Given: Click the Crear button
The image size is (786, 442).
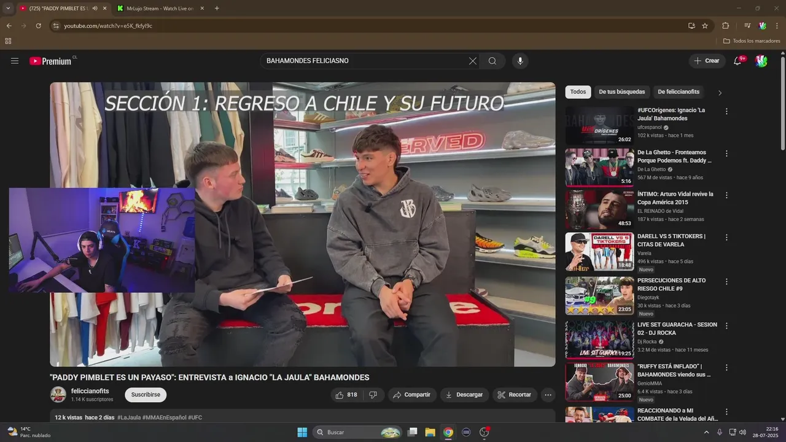Looking at the screenshot, I should (x=707, y=61).
